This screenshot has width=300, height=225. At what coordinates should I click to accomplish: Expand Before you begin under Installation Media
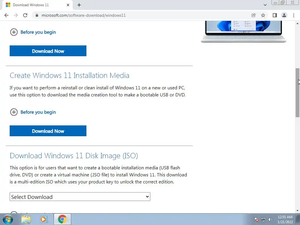(x=33, y=112)
